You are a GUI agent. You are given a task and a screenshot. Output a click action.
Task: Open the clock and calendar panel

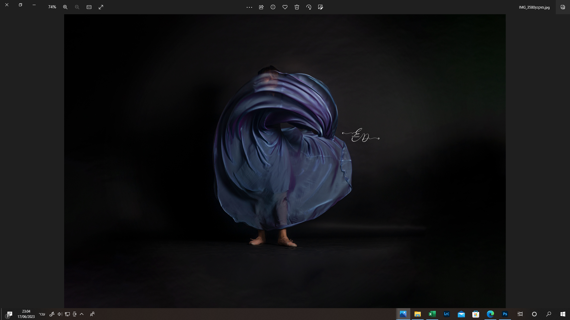pyautogui.click(x=26, y=314)
